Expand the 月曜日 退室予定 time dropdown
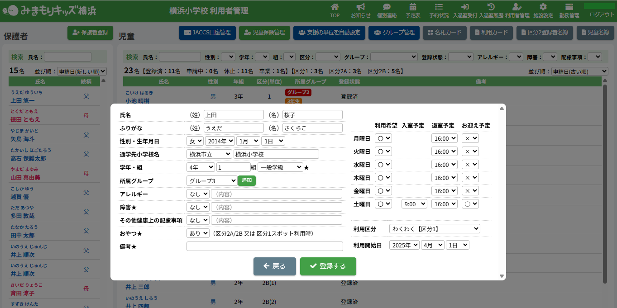This screenshot has width=617, height=308. [x=444, y=138]
